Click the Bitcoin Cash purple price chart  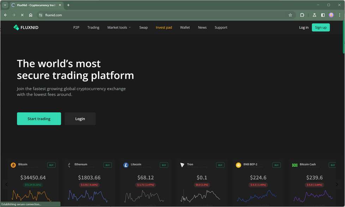click(313, 196)
